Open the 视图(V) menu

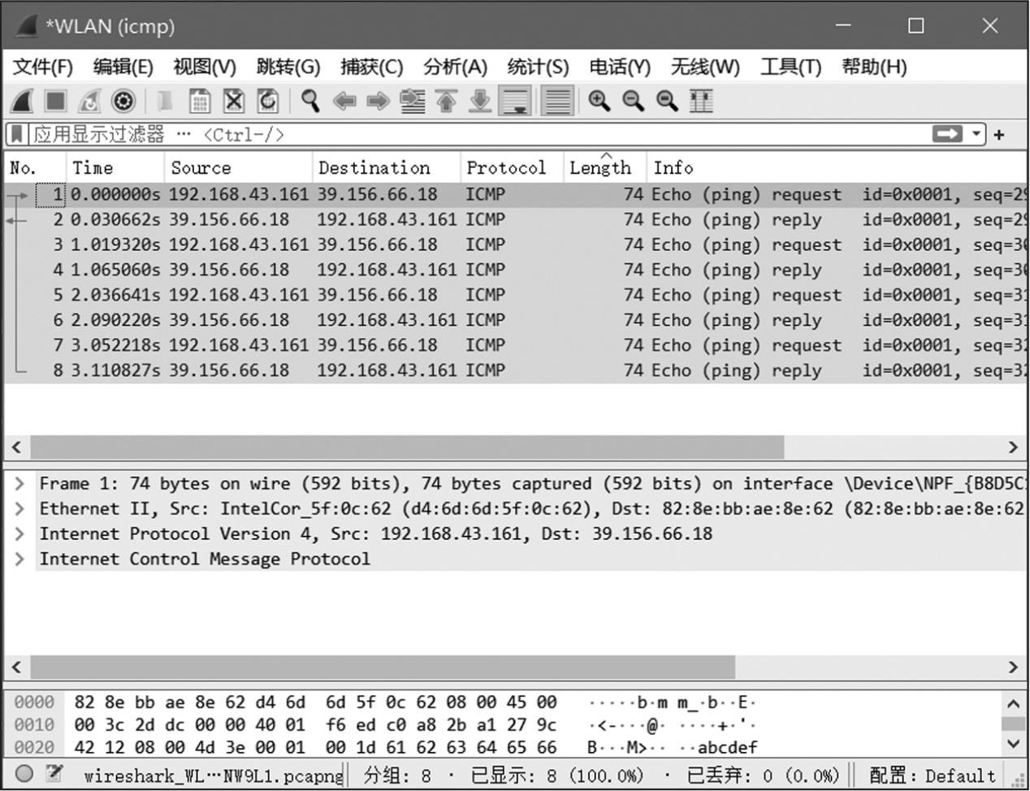(x=205, y=67)
